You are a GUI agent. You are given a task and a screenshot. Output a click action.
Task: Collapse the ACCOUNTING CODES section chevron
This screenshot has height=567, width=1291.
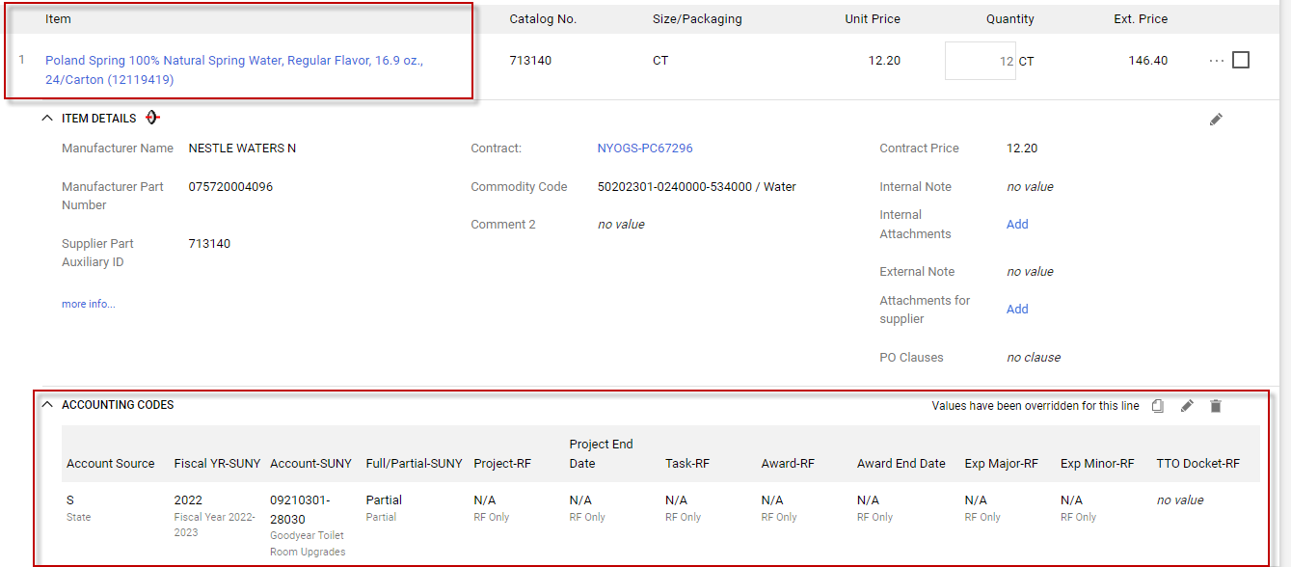coord(47,405)
